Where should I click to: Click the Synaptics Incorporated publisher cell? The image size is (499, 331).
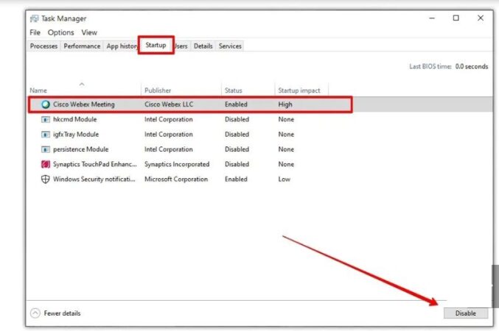177,164
